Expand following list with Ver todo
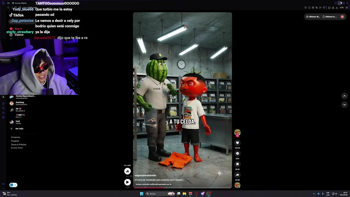This screenshot has width=350, height=197. point(17,129)
